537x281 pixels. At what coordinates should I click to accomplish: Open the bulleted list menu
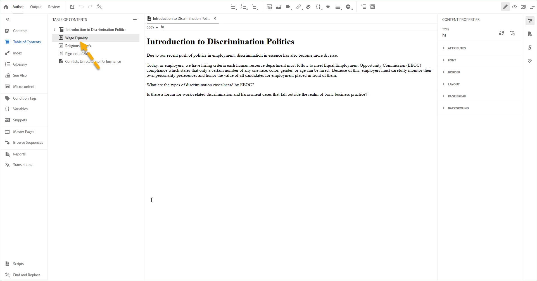[234, 7]
